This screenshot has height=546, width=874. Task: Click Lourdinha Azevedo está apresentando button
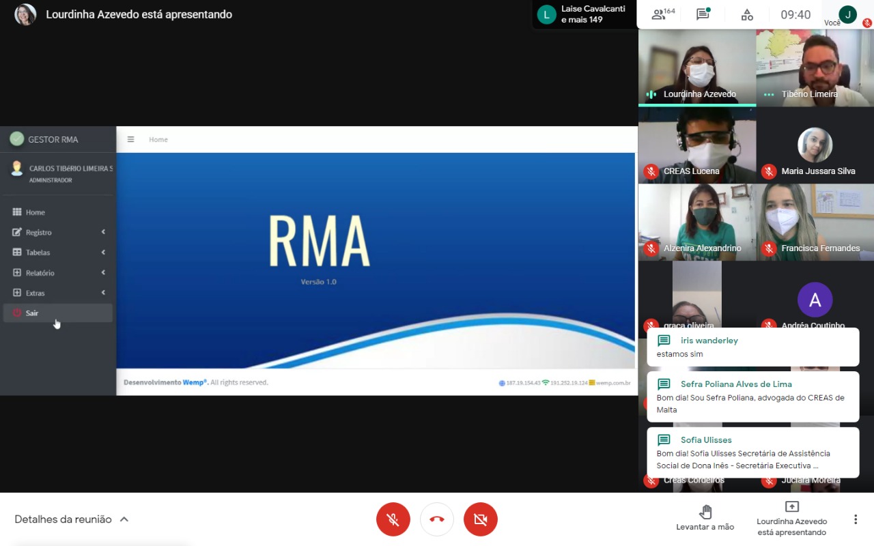pos(791,519)
